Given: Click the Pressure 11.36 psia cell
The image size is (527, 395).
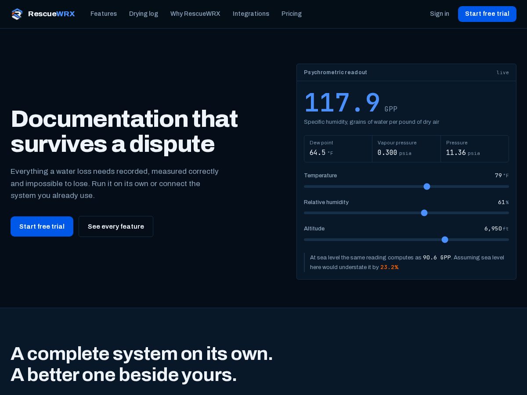Looking at the screenshot, I should coord(475,149).
